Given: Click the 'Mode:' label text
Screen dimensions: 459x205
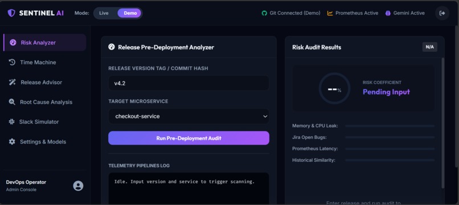Looking at the screenshot, I should 81,13.
